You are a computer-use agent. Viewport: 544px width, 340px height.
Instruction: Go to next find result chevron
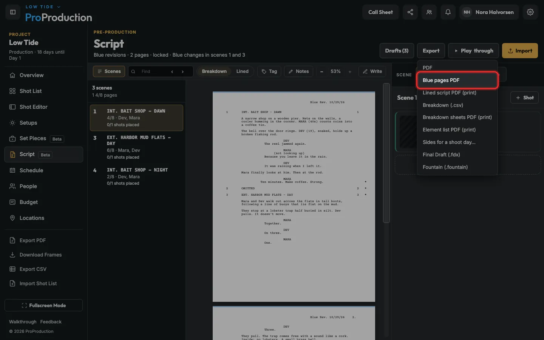click(x=183, y=71)
